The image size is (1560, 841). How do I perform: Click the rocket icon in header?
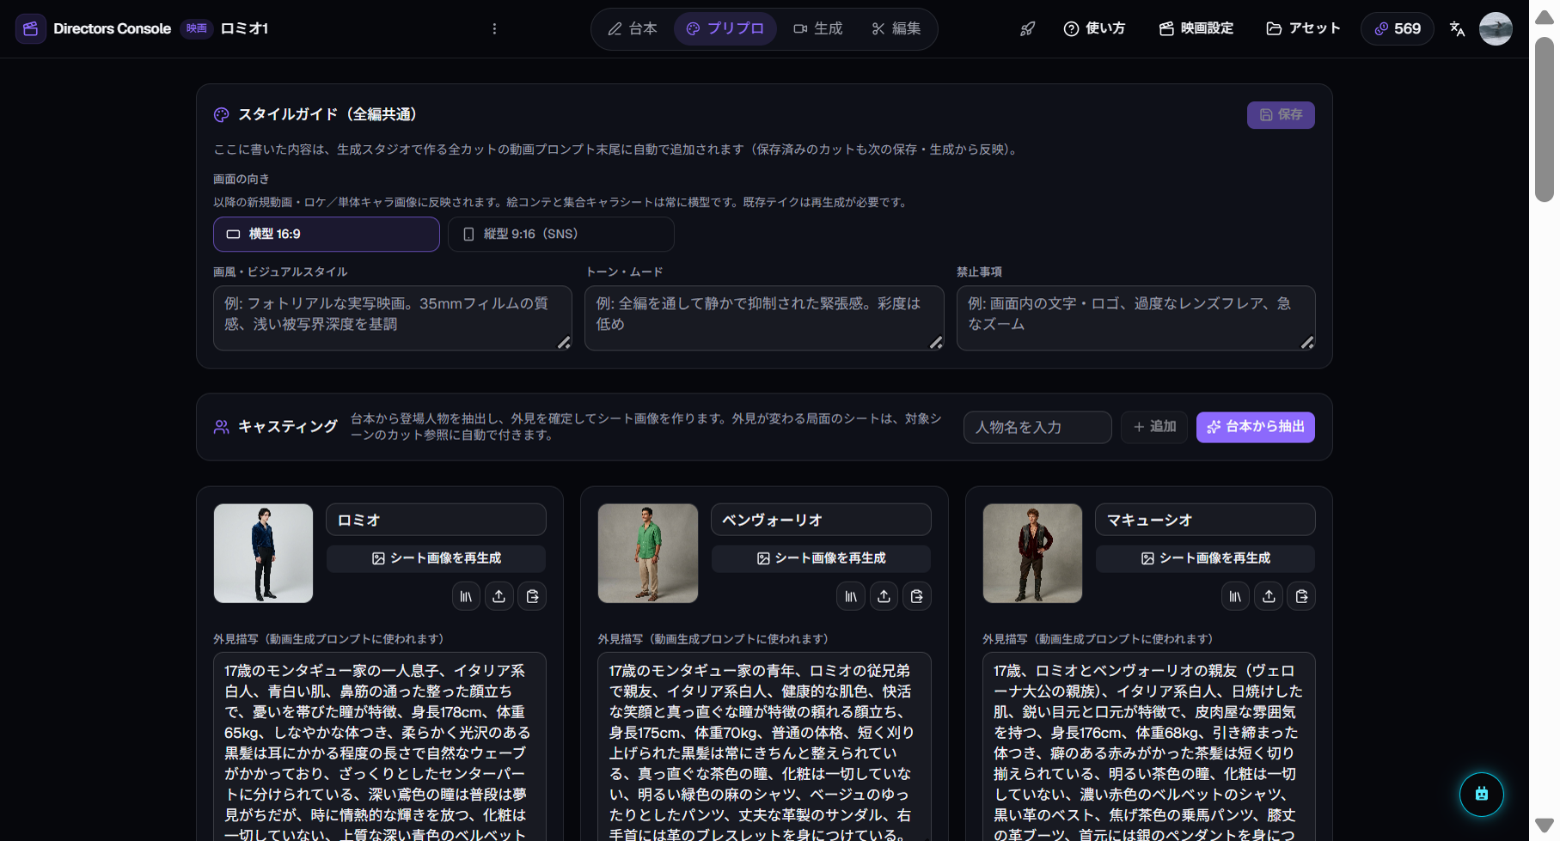click(1027, 28)
